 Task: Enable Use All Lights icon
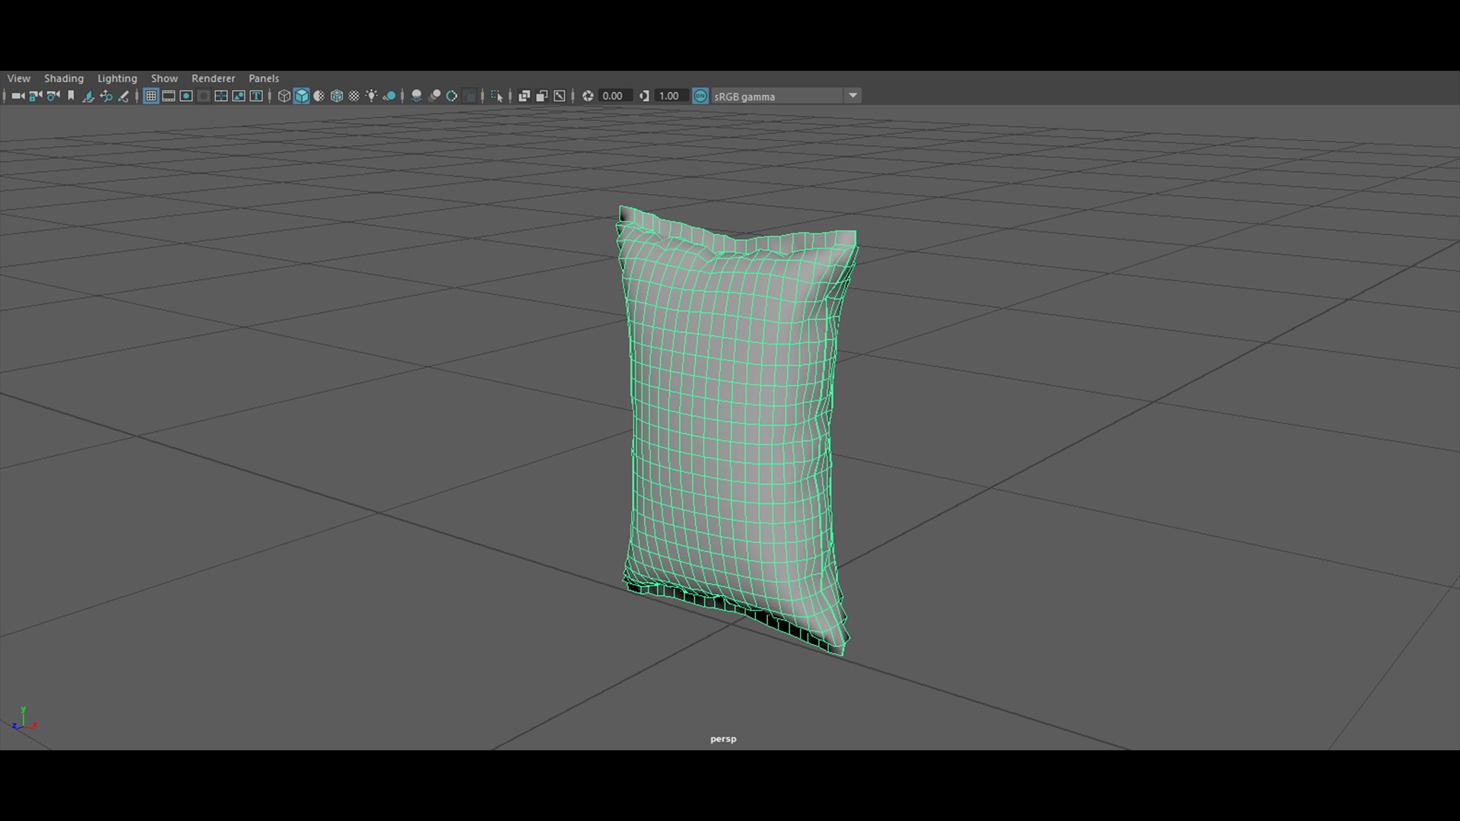pos(371,96)
